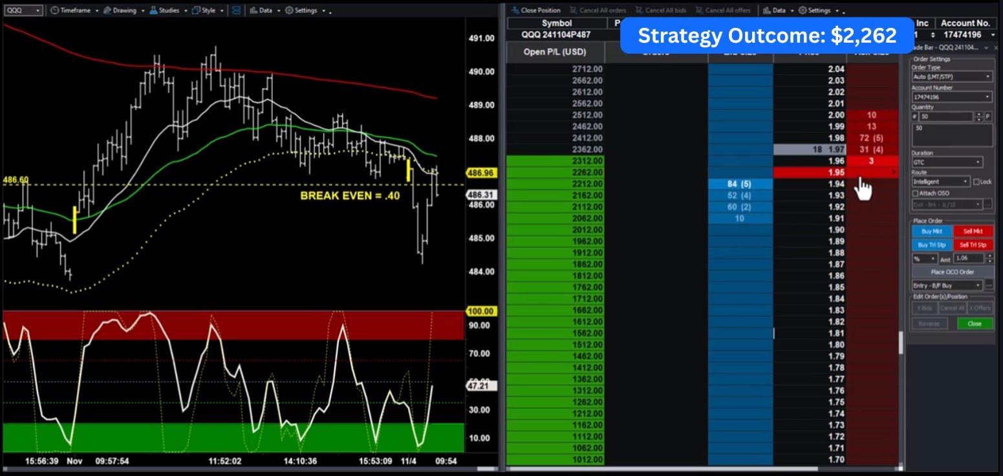Click the Drawing tools pencil icon
Image resolution: width=1003 pixels, height=476 pixels.
click(107, 10)
